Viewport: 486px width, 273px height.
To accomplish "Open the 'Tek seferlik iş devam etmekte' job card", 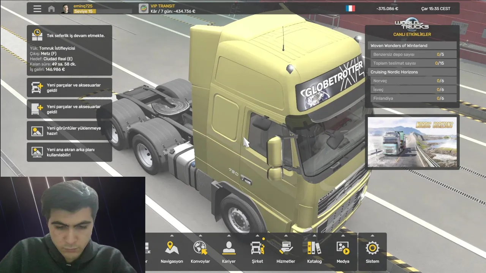I will tap(69, 50).
